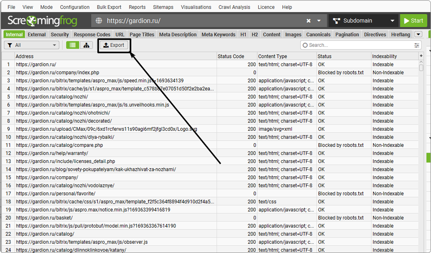Click the Export button
Screen dimensions: 431x253
[114, 45]
